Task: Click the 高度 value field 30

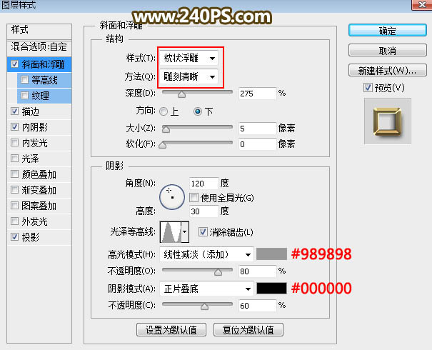Action: pyautogui.click(x=204, y=211)
